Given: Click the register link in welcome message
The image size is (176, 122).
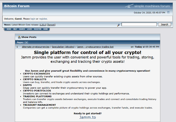Looking at the screenshot, I should 43,19.
